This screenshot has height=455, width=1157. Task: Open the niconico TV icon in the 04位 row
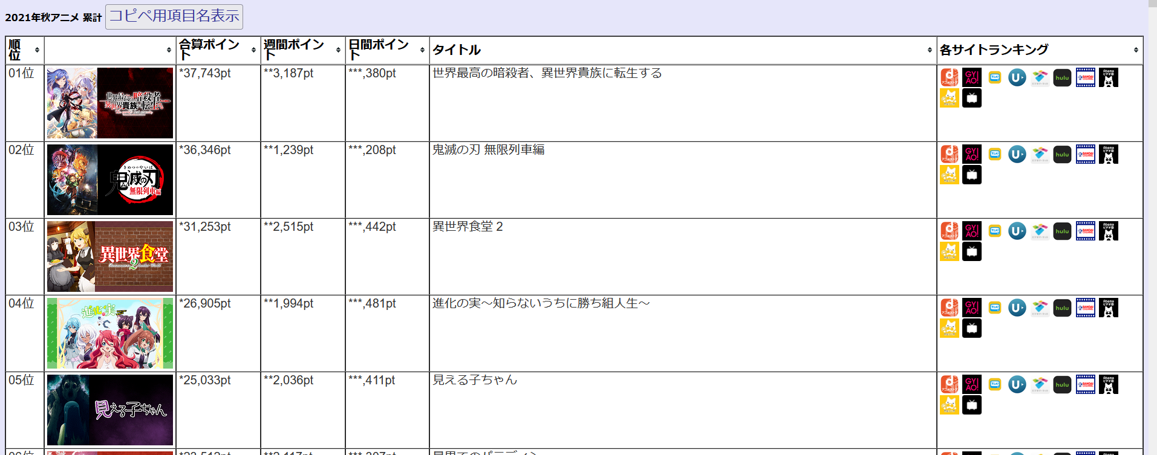coord(972,329)
